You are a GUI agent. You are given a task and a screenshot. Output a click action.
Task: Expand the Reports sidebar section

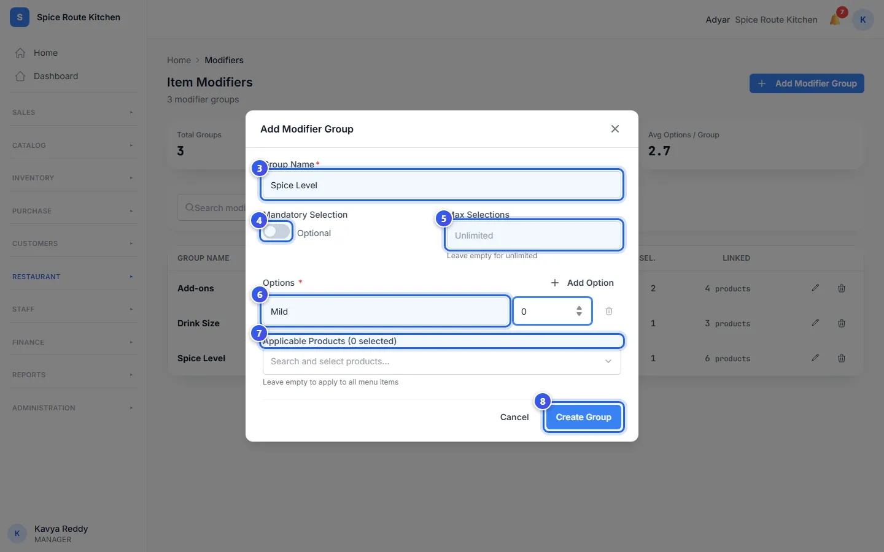point(74,375)
